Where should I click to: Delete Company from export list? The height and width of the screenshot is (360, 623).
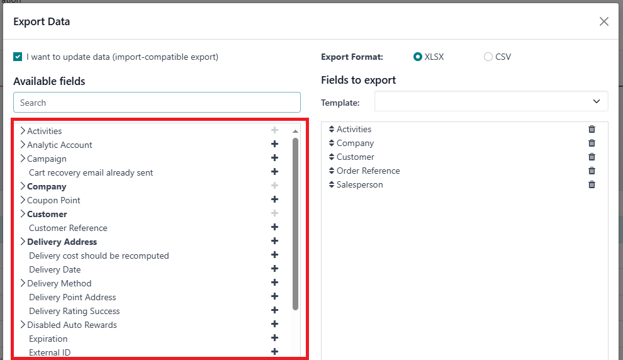coord(592,143)
